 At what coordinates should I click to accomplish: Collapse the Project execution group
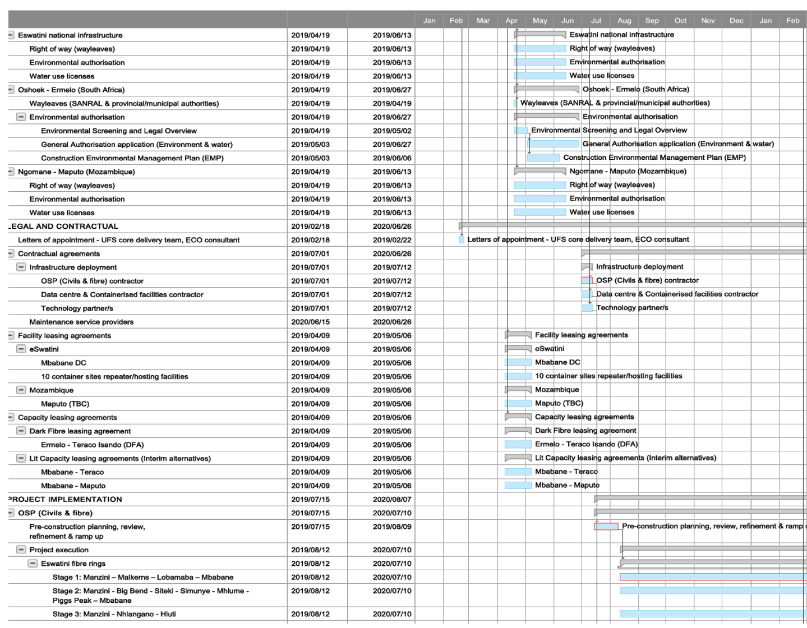pos(21,549)
